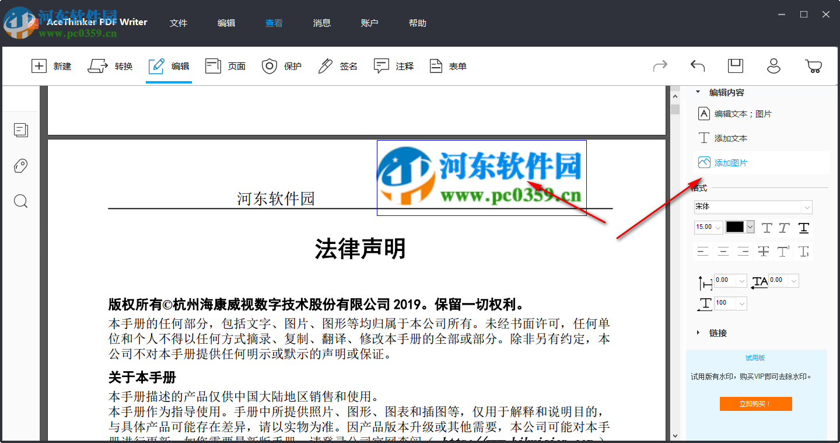Toggle italic text formatting
Viewport: 840px width, 443px height.
(x=785, y=228)
